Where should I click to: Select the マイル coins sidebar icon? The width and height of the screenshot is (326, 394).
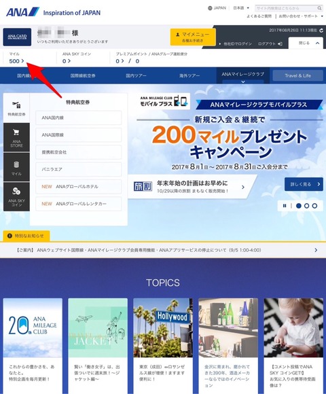(x=16, y=167)
